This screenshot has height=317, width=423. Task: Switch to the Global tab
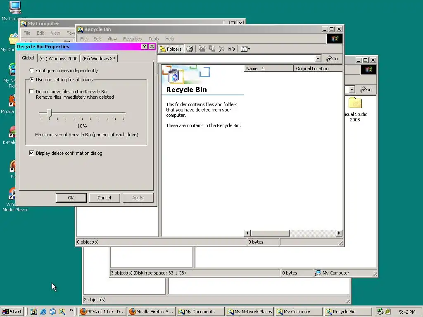[x=28, y=58]
